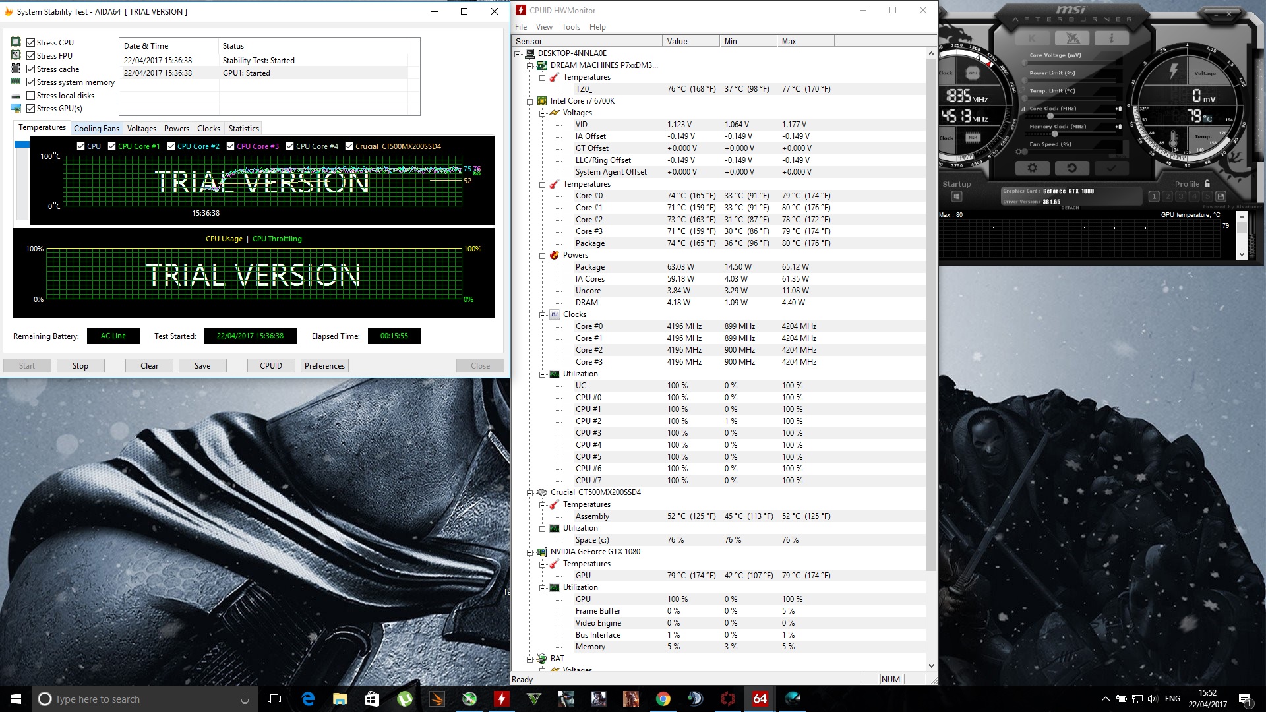Click the Afterburner profile lock icon
This screenshot has width=1266, height=712.
pyautogui.click(x=1207, y=183)
